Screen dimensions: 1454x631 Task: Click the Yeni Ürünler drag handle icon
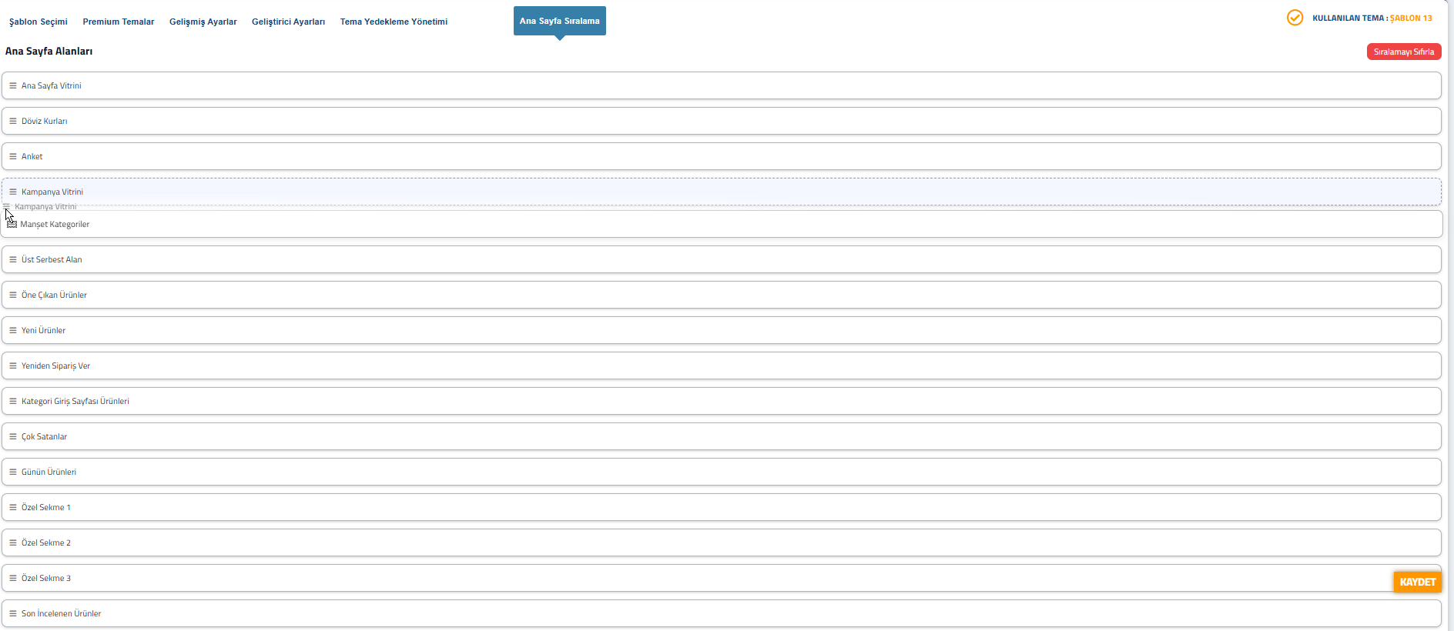(x=13, y=330)
